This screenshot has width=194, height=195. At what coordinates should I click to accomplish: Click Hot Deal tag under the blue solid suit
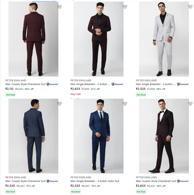(x=76, y=192)
